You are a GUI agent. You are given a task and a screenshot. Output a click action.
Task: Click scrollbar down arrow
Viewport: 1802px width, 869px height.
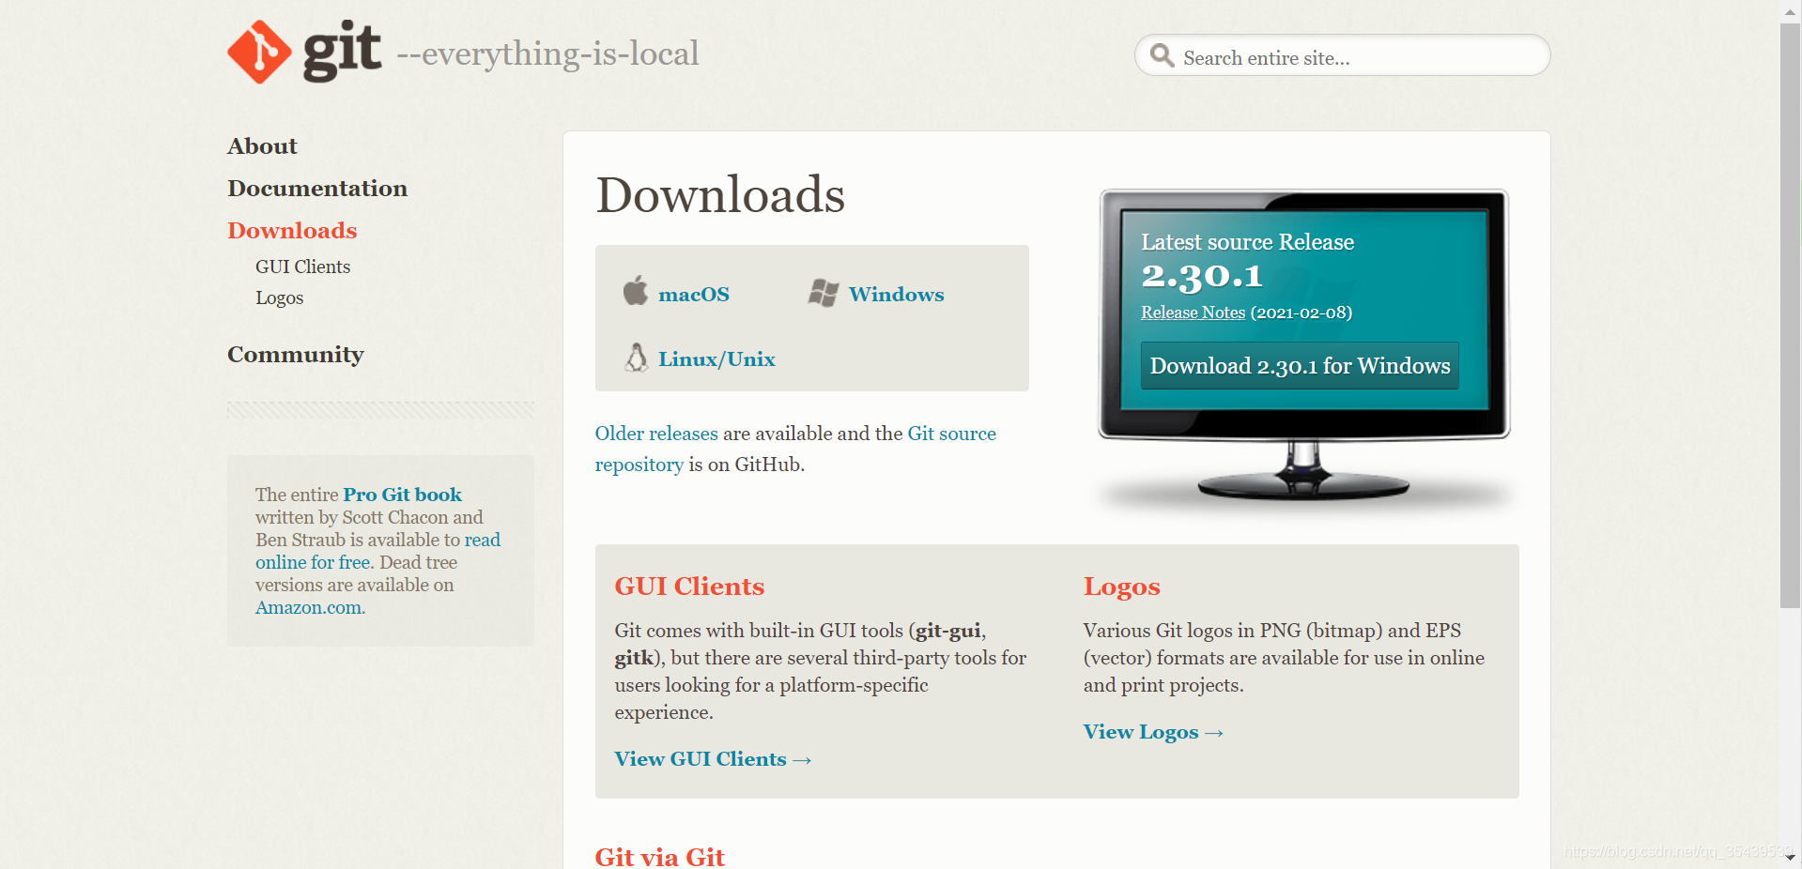click(1790, 857)
